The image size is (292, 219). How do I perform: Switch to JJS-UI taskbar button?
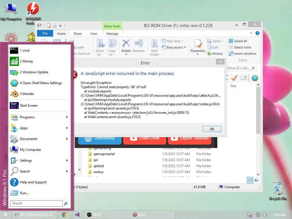(x=107, y=215)
